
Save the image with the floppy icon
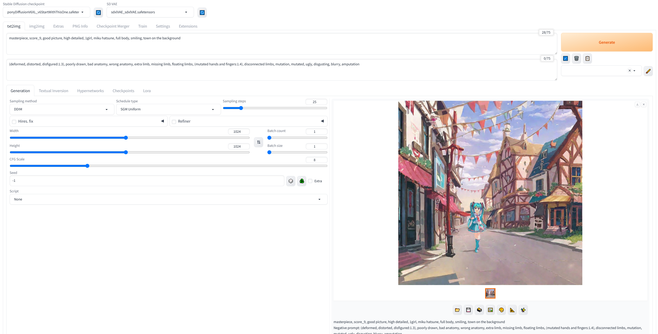[468, 310]
